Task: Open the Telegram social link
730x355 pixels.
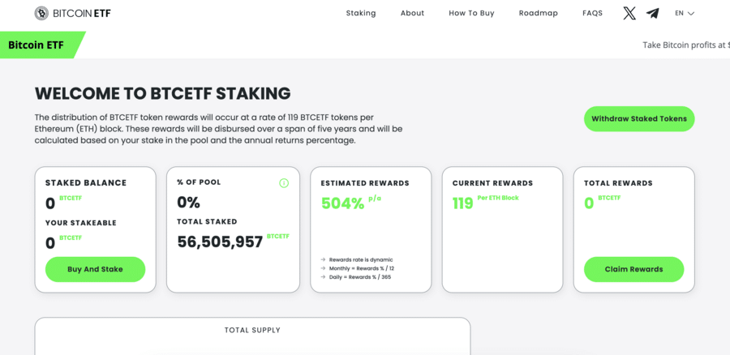Action: 653,14
